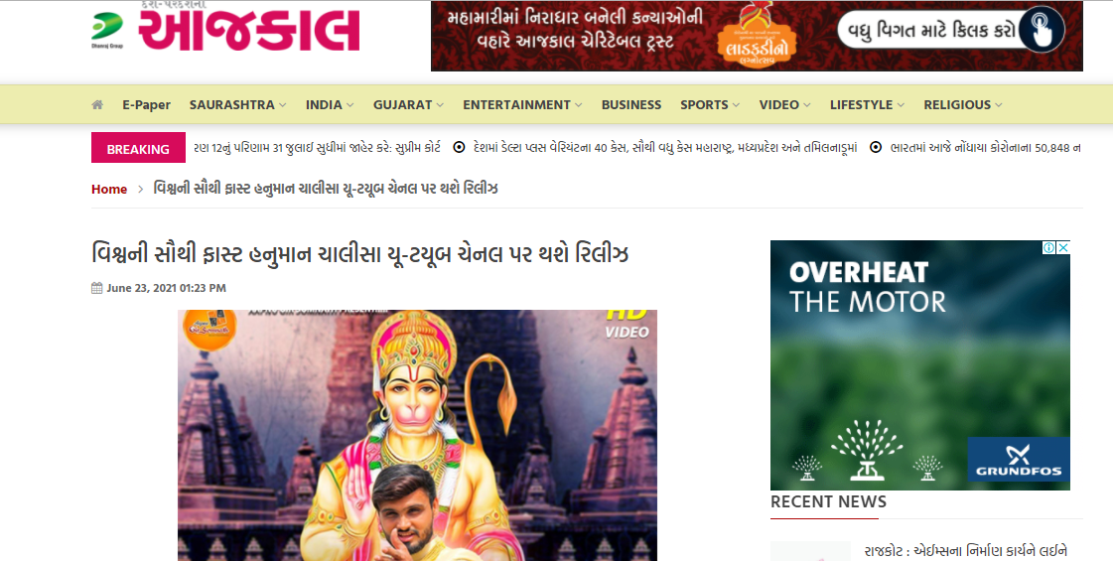Click the hand pointer icon in the top banner
Image resolution: width=1113 pixels, height=561 pixels.
coord(1041,30)
